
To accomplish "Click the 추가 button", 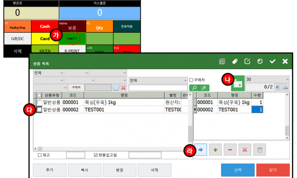I will click(50, 170).
